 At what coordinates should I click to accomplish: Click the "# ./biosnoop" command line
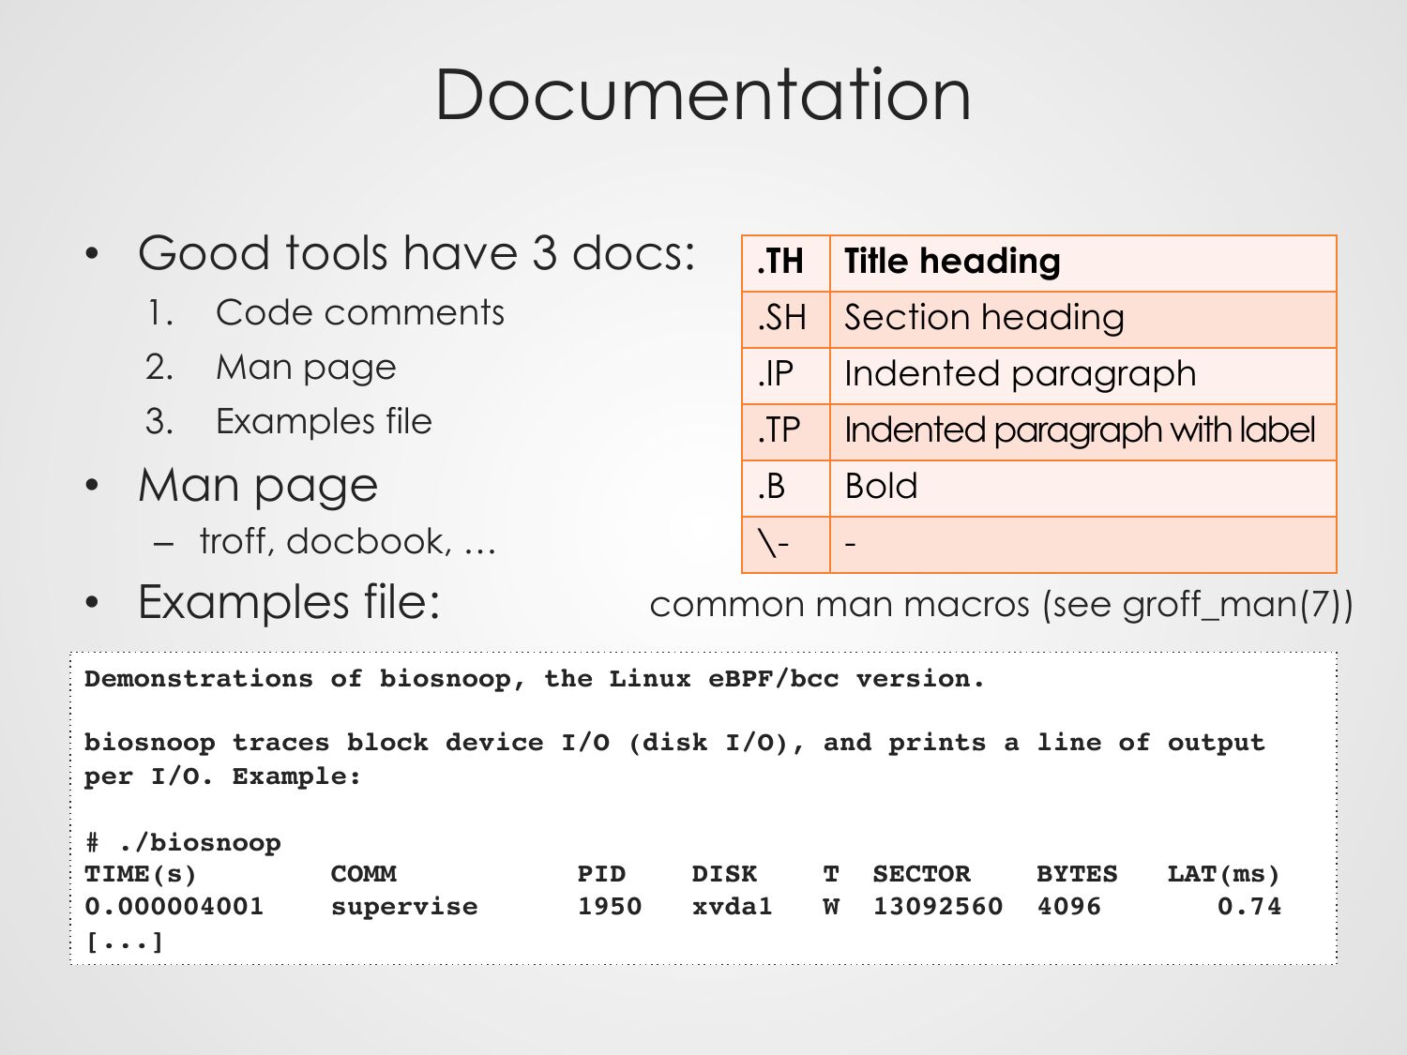[x=183, y=842]
